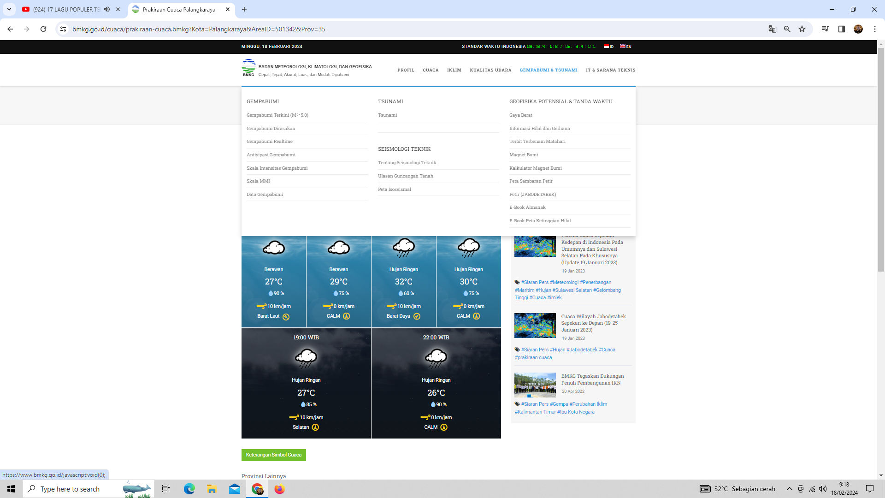The height and width of the screenshot is (498, 885).
Task: Open the Chrome side panel icon
Action: coord(841,29)
